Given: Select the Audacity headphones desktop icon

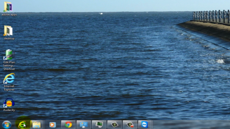Looking at the screenshot, I should pyautogui.click(x=9, y=102).
